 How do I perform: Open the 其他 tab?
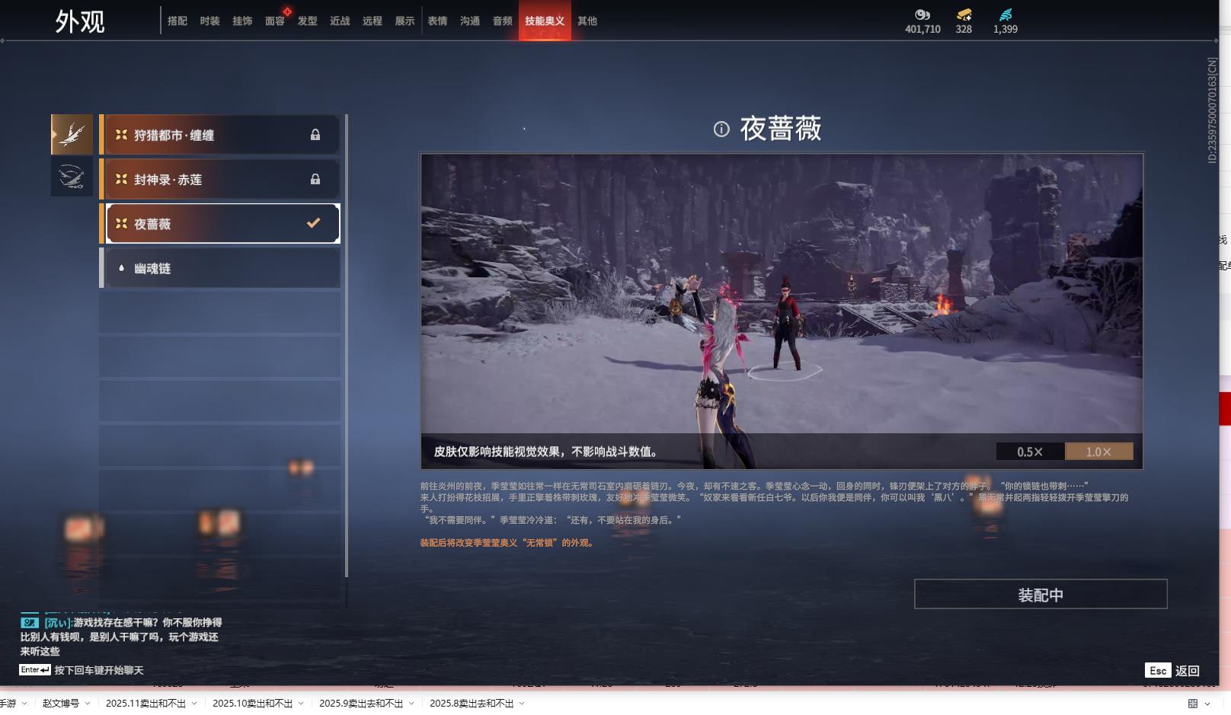pos(587,21)
